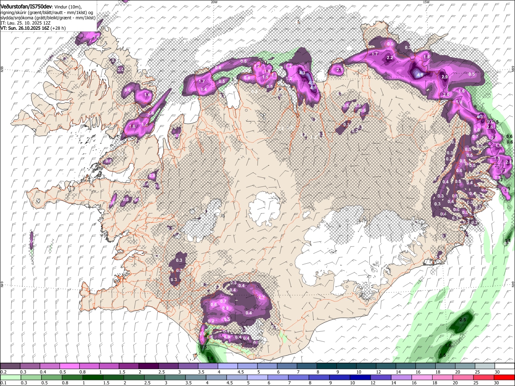Click the 'slydda/snjókoma' legend description line
This screenshot has height=386, width=515.
pyautogui.click(x=48, y=18)
